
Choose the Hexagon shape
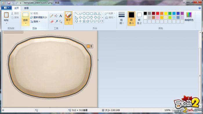pyautogui.click(x=88, y=17)
